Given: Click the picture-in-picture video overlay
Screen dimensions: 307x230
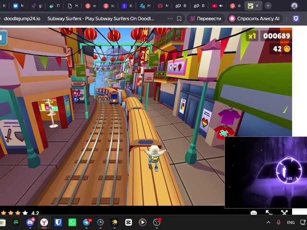Looking at the screenshot, I should coord(266,172).
